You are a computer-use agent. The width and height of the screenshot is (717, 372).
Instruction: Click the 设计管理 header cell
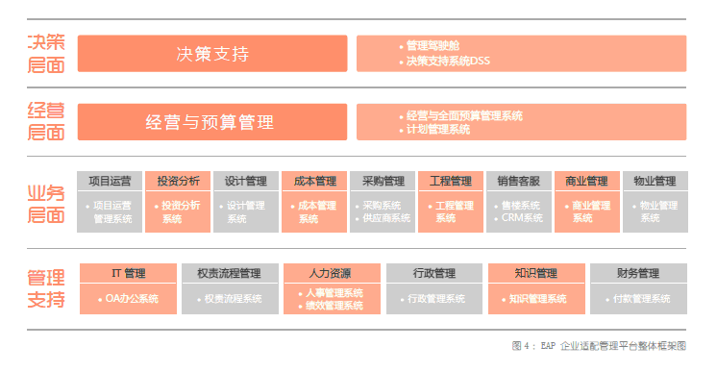pyautogui.click(x=246, y=181)
